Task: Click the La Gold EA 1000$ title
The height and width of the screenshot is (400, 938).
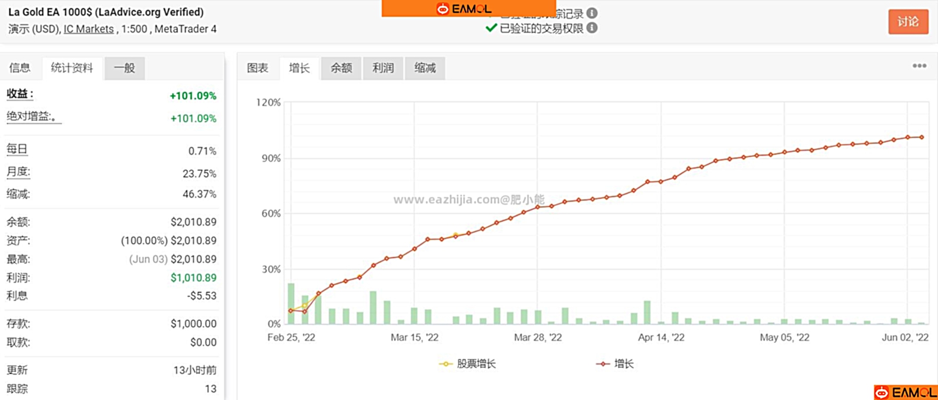Action: pos(106,12)
